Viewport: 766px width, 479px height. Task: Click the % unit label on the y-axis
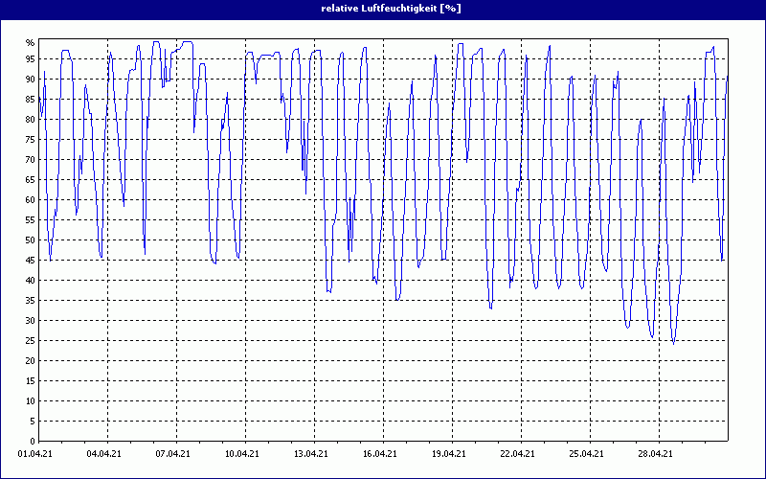[30, 43]
